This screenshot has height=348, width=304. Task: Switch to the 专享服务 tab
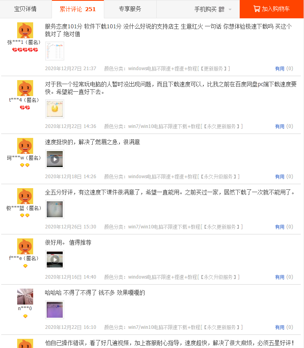pyautogui.click(x=130, y=9)
